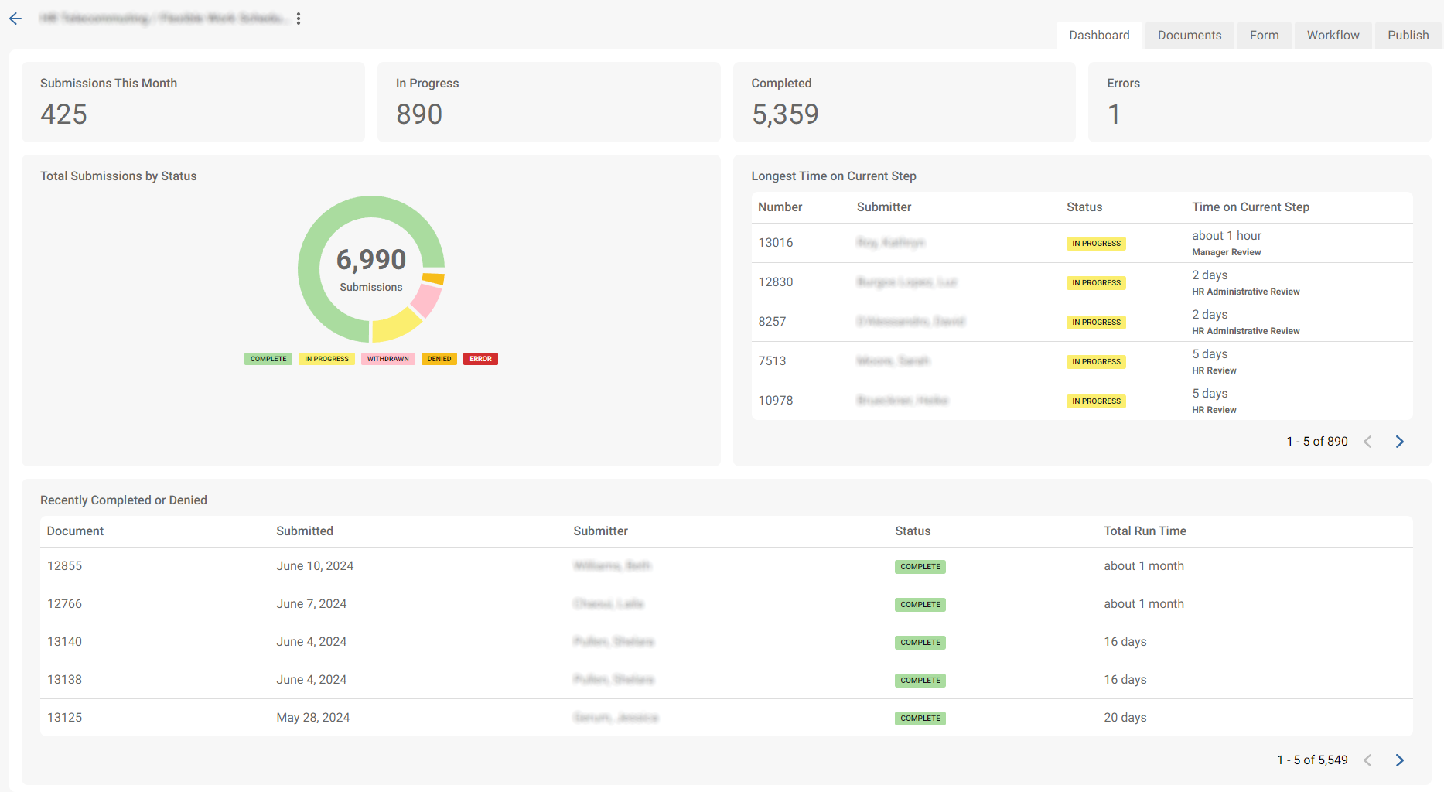Screen dimensions: 1444x792
Task: Click the previous page chevron below Recently Completed table
Action: [x=1368, y=760]
